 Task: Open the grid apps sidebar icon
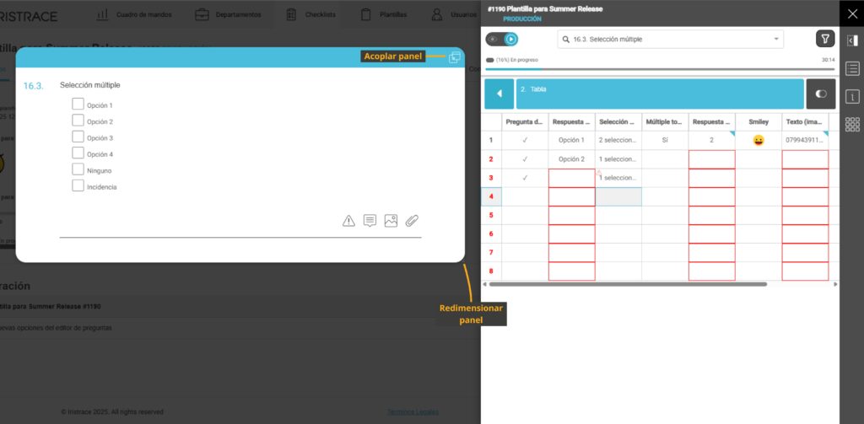[852, 125]
